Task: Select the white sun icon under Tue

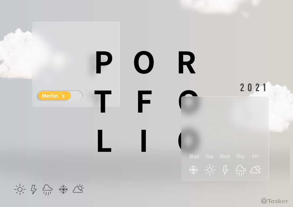Action: click(x=210, y=170)
